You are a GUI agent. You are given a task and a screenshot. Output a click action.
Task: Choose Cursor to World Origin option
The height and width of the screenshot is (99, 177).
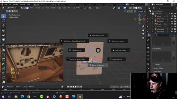(x=77, y=59)
